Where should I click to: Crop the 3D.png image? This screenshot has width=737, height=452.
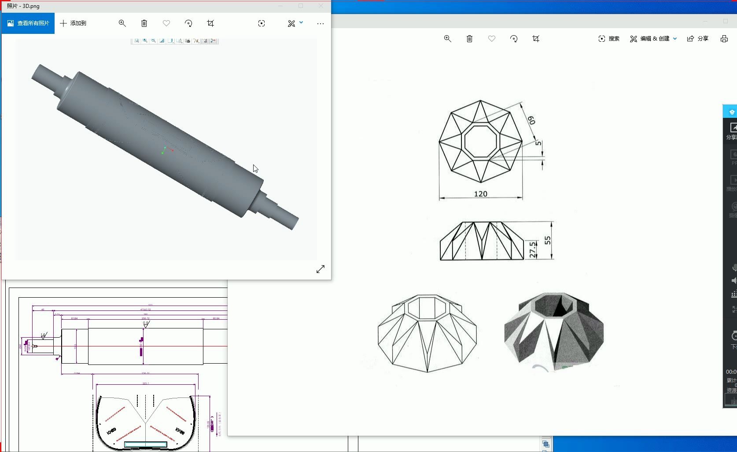[x=210, y=23]
